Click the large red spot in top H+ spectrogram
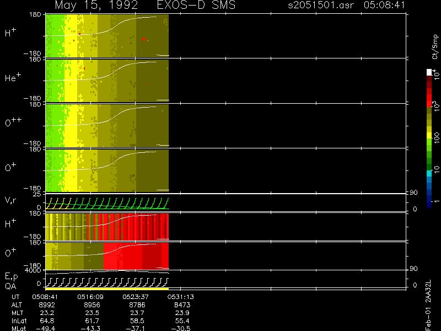This screenshot has height=331, width=441. click(x=144, y=39)
